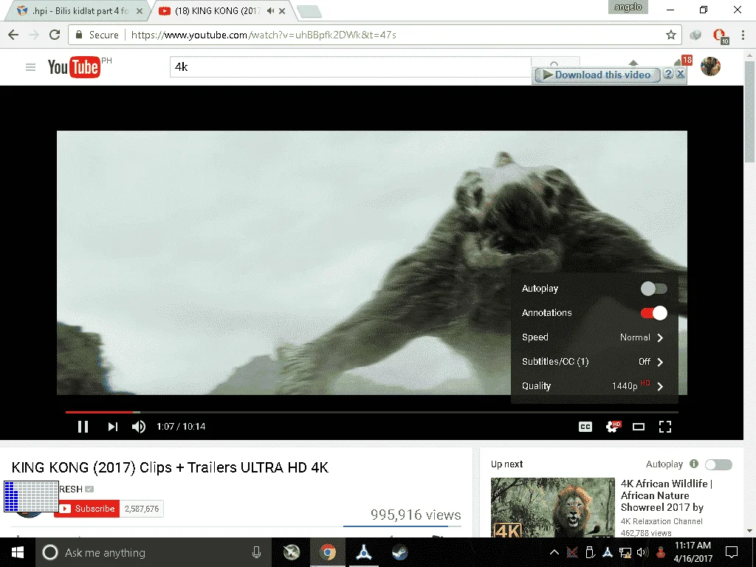This screenshot has width=756, height=567.
Task: Pause the video playback
Action: point(83,427)
